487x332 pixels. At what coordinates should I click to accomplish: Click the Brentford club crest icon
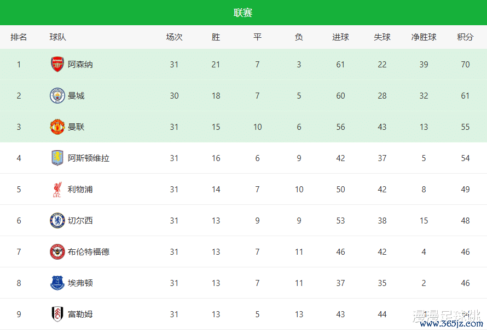click(57, 252)
